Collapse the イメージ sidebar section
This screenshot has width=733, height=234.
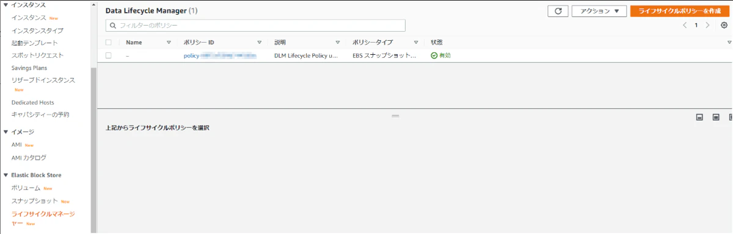tap(5, 132)
